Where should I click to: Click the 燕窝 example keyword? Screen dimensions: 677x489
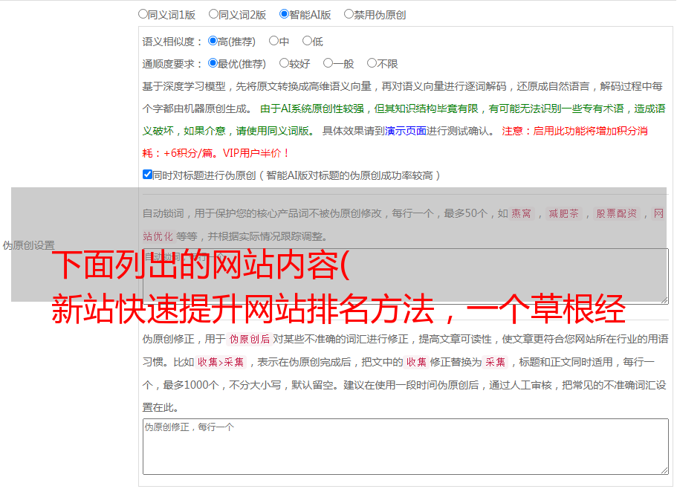coord(522,213)
